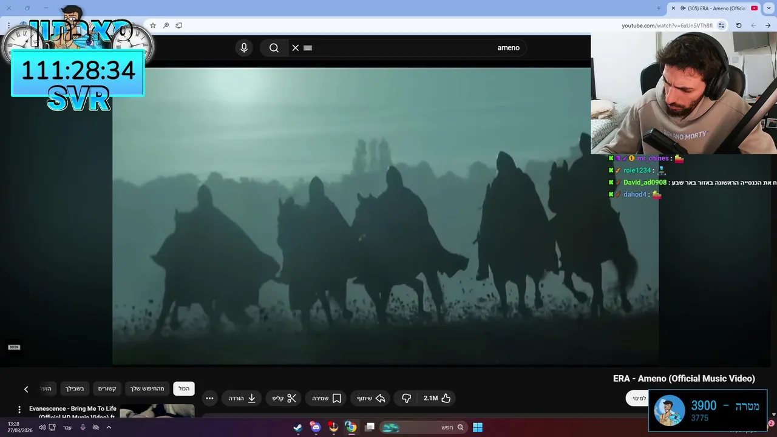Open Task View on taskbar
Image resolution: width=777 pixels, height=437 pixels.
(x=370, y=427)
